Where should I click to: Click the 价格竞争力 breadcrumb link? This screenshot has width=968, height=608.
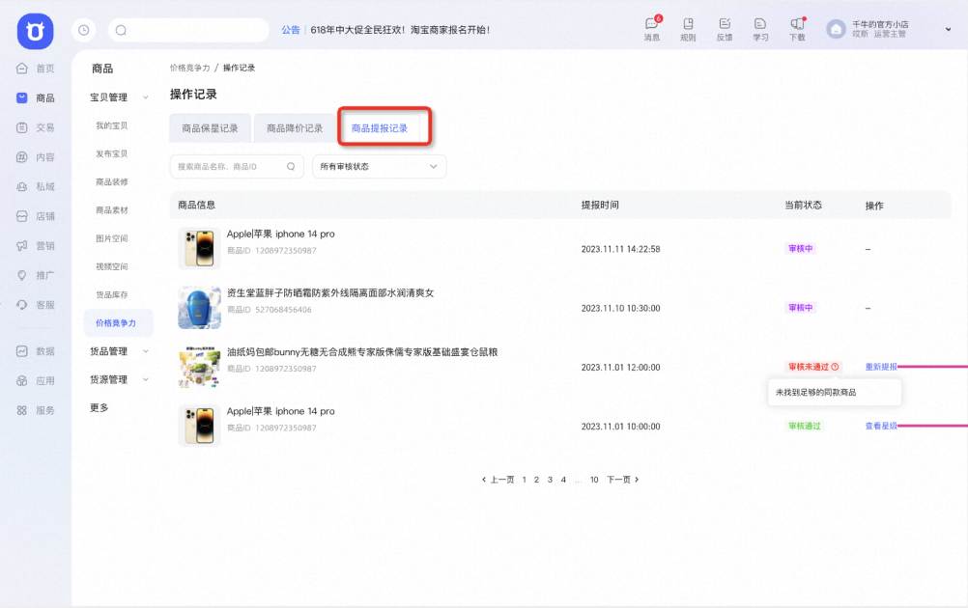pos(190,68)
